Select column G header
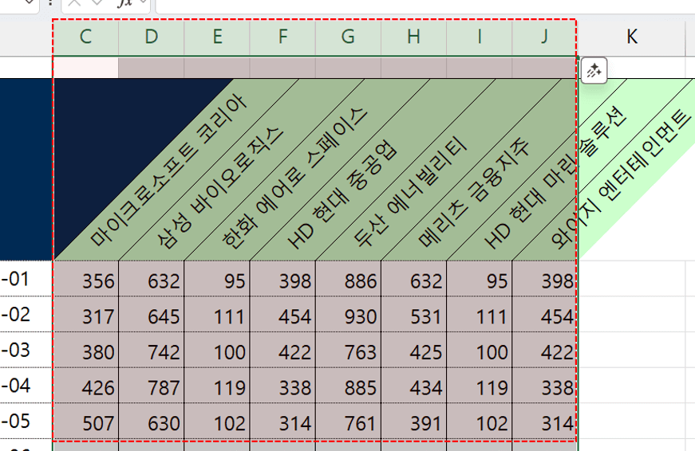 tap(349, 37)
